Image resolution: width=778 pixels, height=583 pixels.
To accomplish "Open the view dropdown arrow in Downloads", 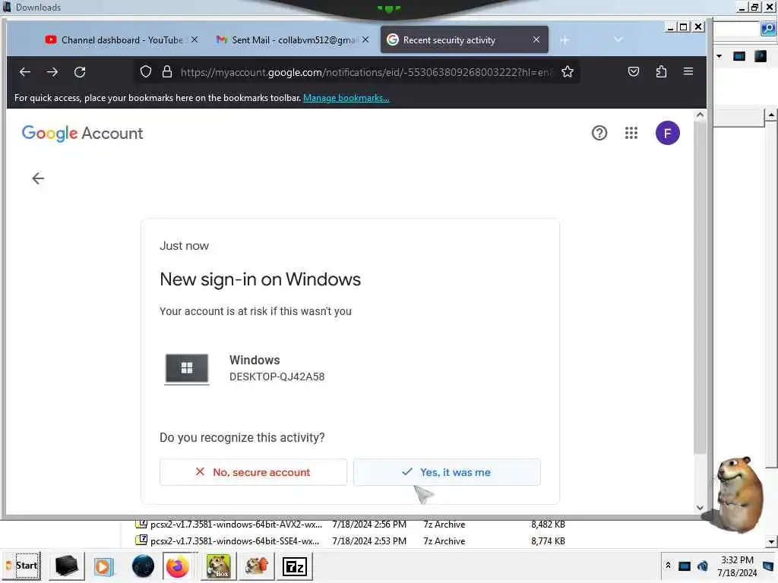I will point(719,56).
